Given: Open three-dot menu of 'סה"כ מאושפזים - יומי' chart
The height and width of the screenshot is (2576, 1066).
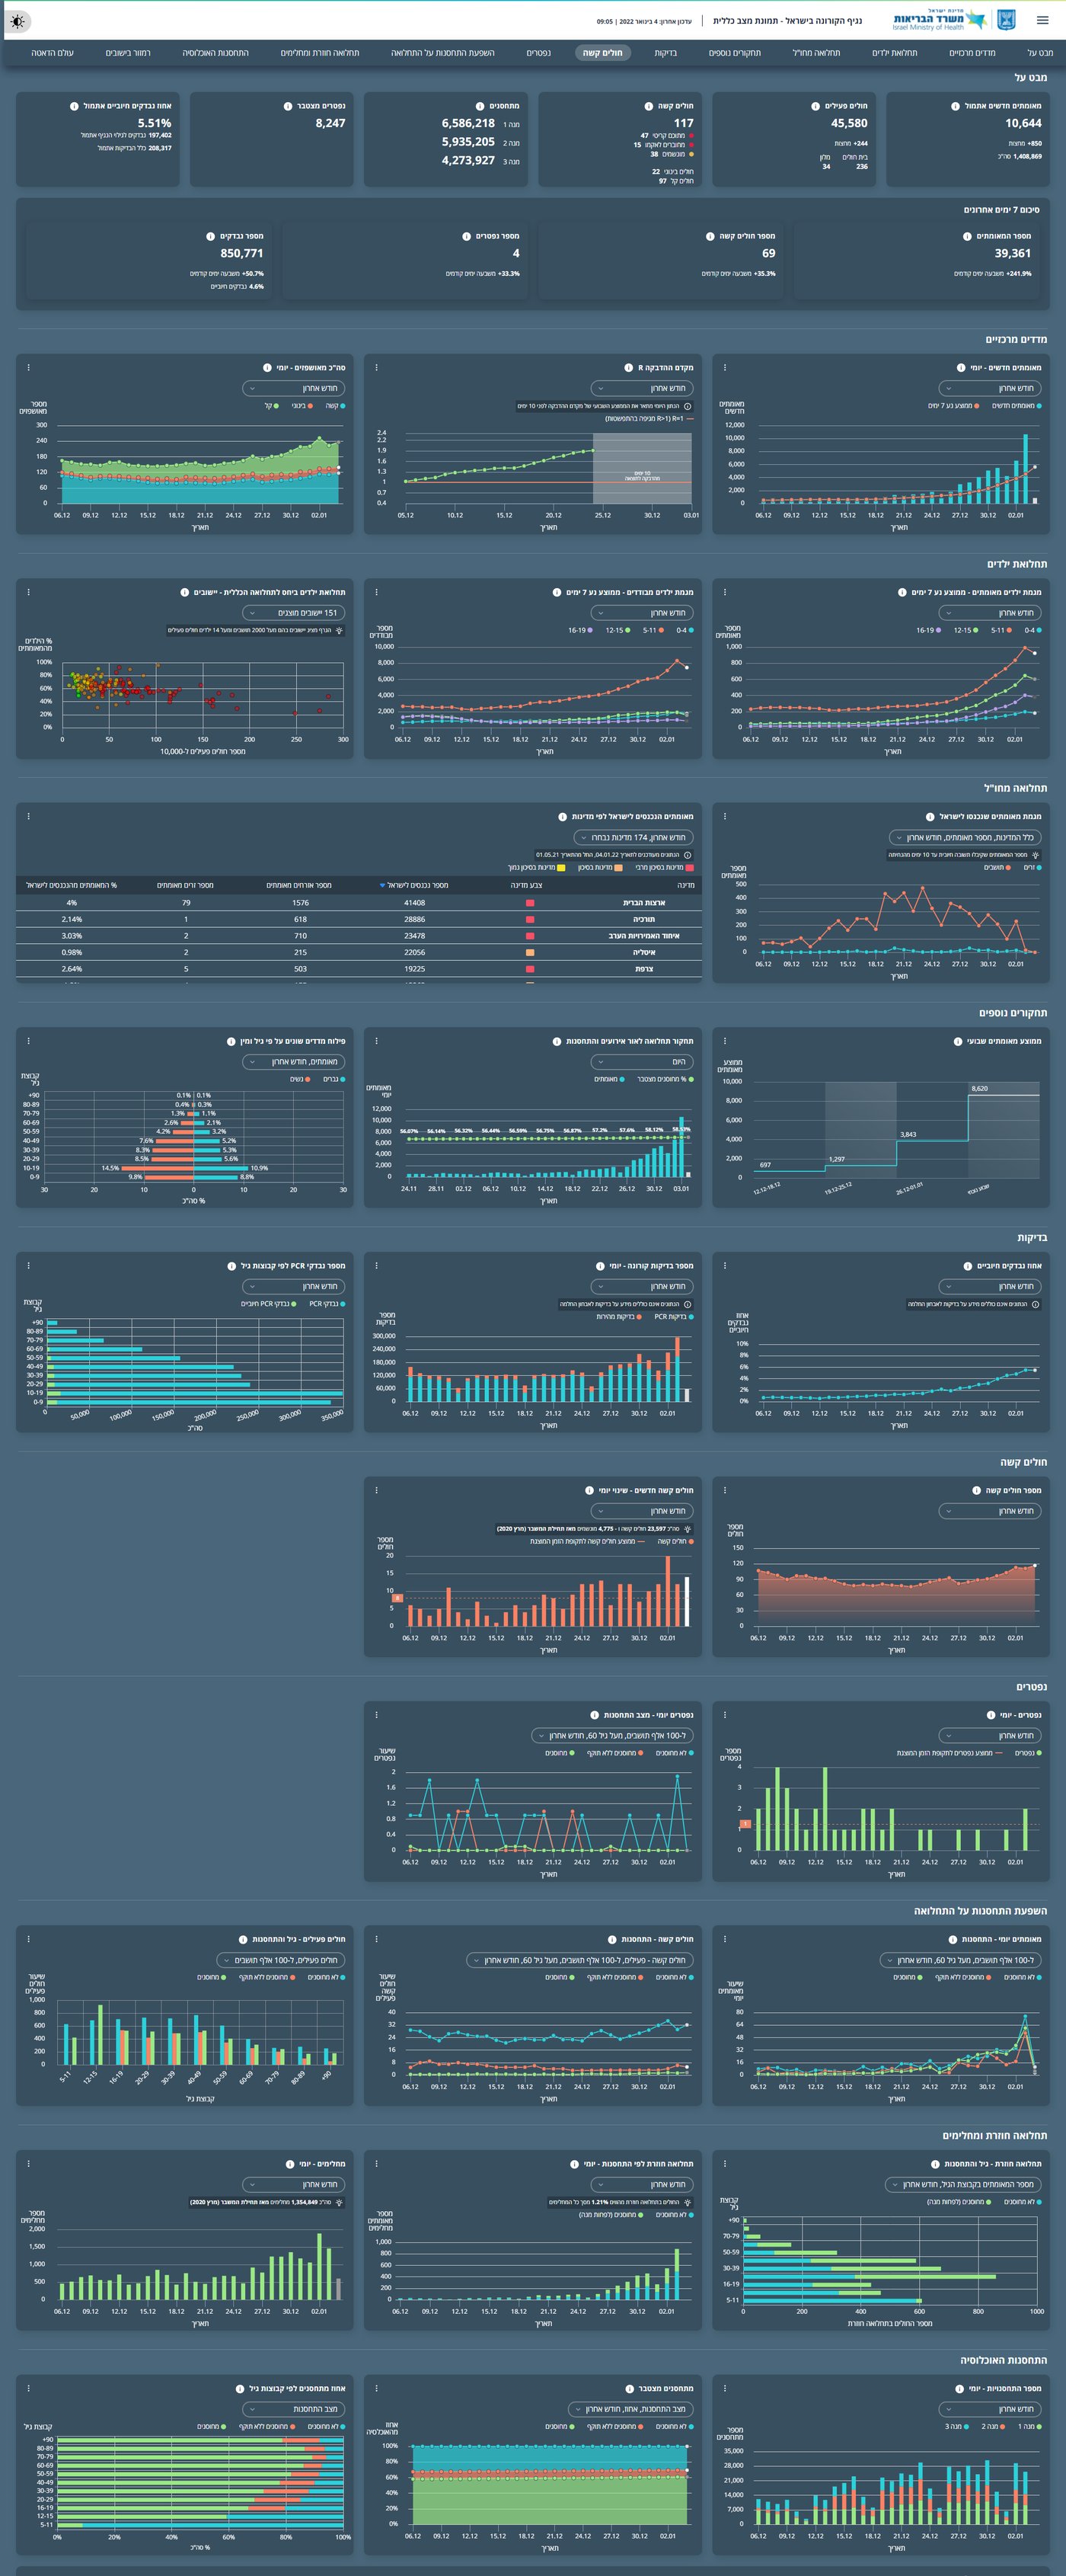Looking at the screenshot, I should coord(28,368).
